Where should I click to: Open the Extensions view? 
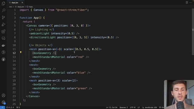point(3,31)
